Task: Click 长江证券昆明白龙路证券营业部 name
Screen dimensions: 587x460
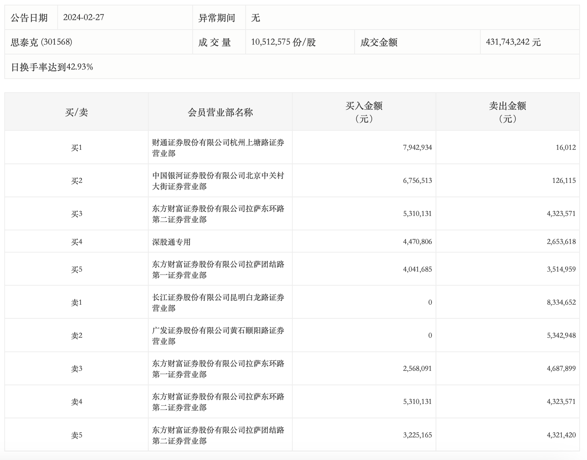Action: (218, 303)
